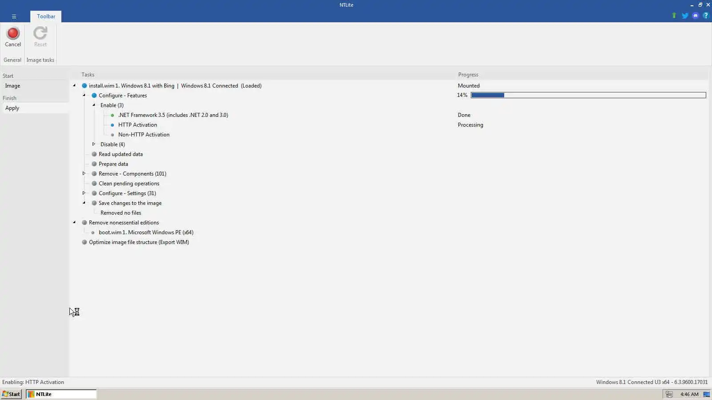Click the 'Processing' status text

point(470,125)
